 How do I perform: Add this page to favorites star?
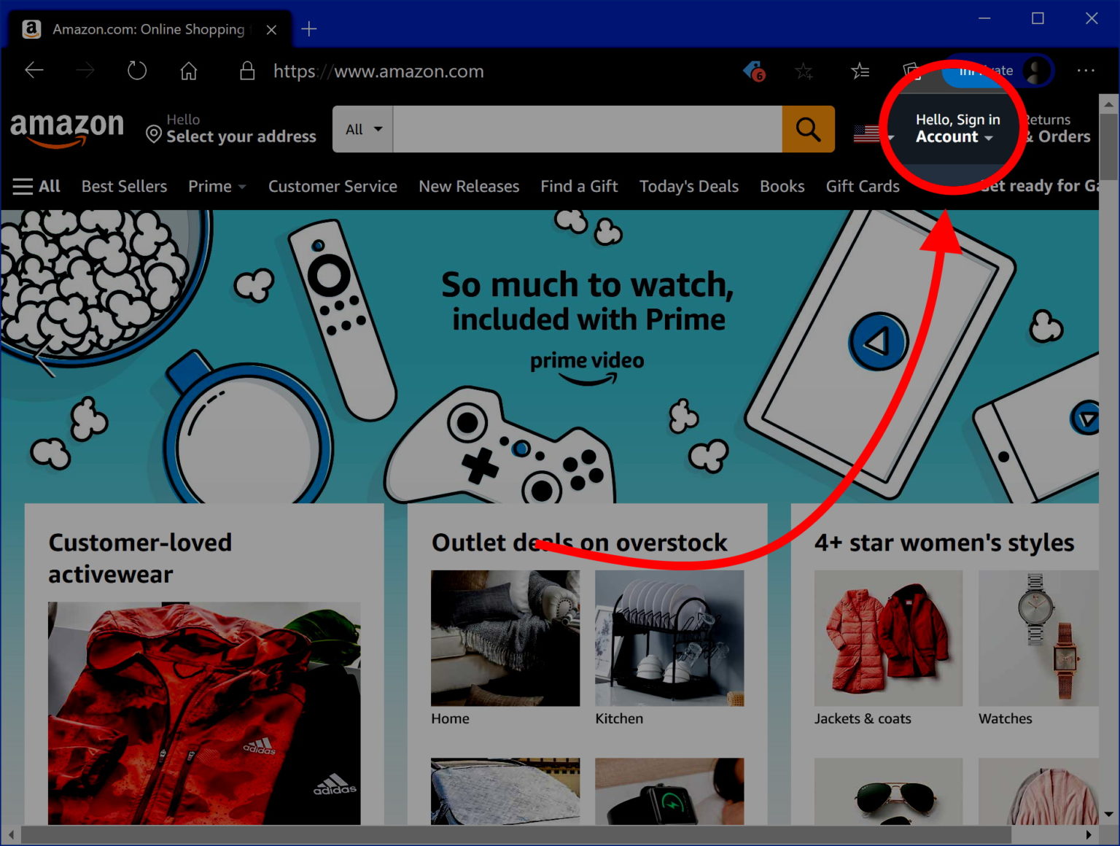[804, 71]
